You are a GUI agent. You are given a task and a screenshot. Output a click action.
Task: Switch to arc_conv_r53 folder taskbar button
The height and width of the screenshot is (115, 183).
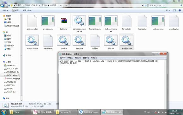pyautogui.click(x=66, y=112)
